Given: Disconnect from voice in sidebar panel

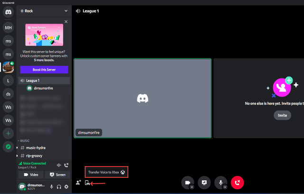Looking at the screenshot, I should pyautogui.click(x=66, y=165).
